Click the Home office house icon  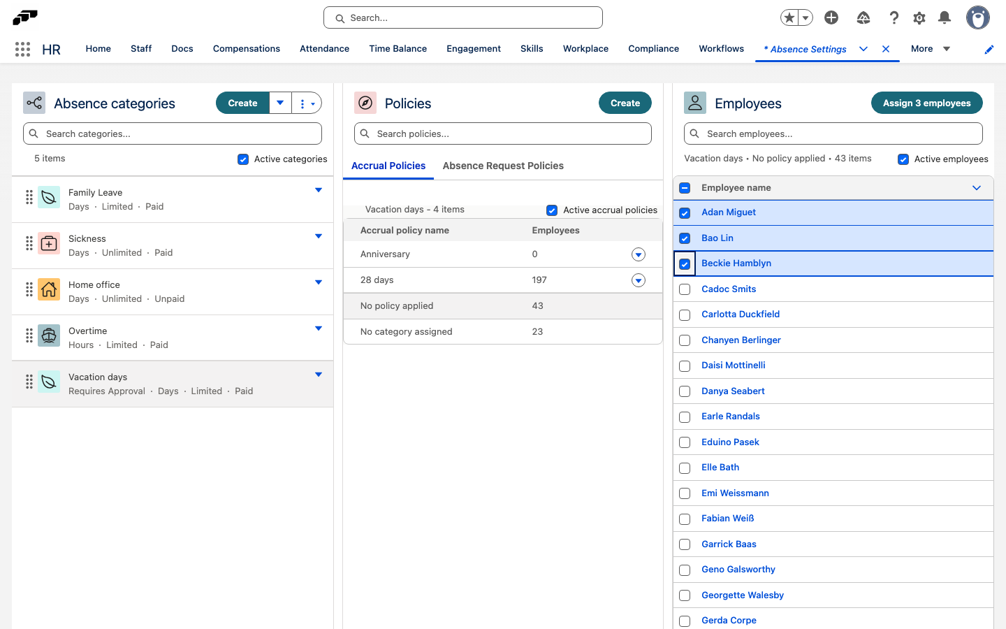click(x=49, y=290)
